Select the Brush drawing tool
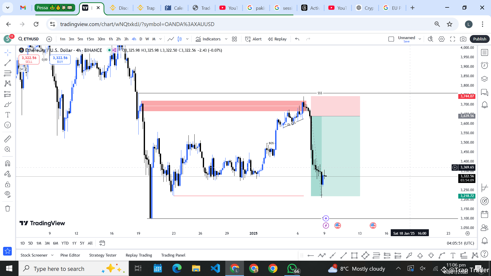The height and width of the screenshot is (276, 491). pyautogui.click(x=7, y=105)
